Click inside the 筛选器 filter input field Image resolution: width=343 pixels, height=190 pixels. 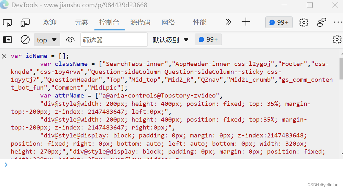(114, 40)
